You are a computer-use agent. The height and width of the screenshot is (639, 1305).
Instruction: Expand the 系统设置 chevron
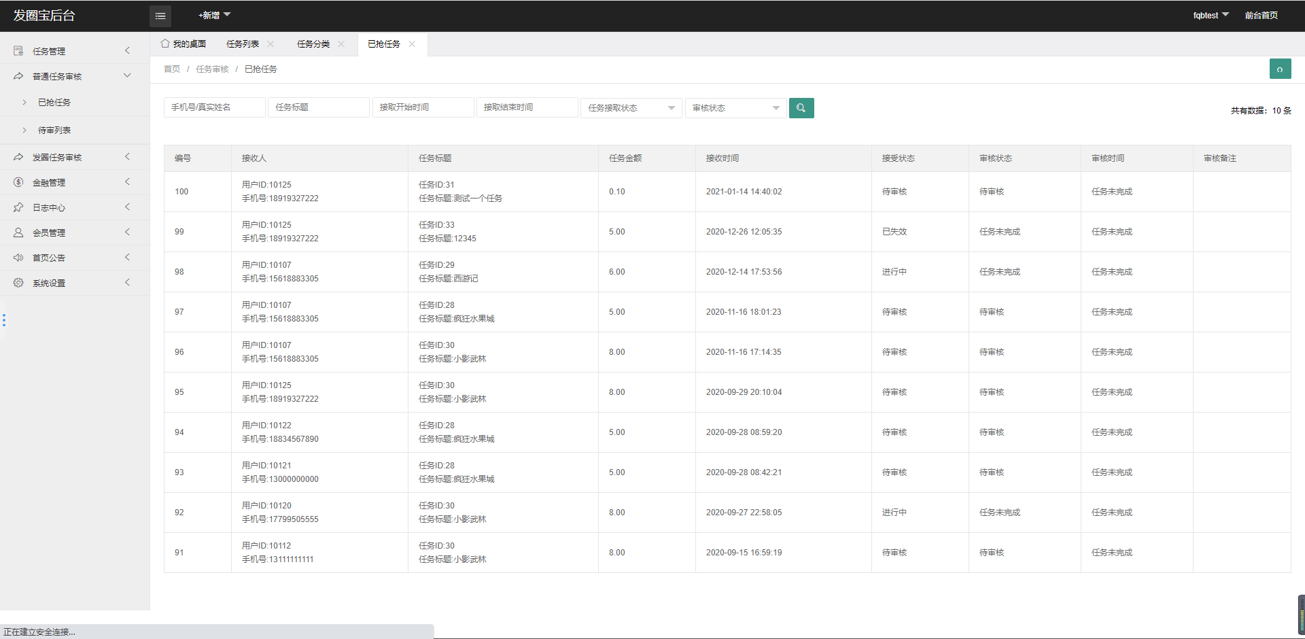[127, 282]
